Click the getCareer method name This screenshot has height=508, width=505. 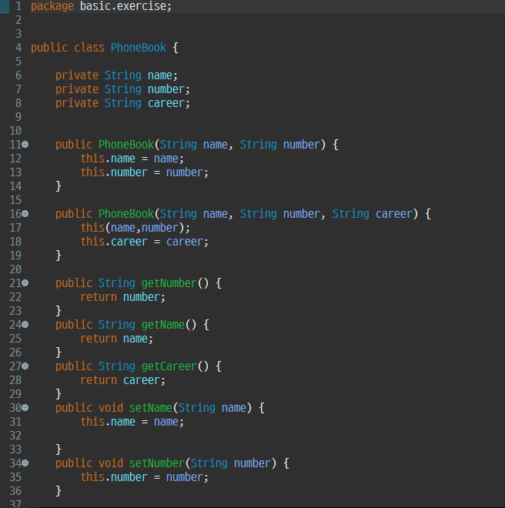point(169,366)
